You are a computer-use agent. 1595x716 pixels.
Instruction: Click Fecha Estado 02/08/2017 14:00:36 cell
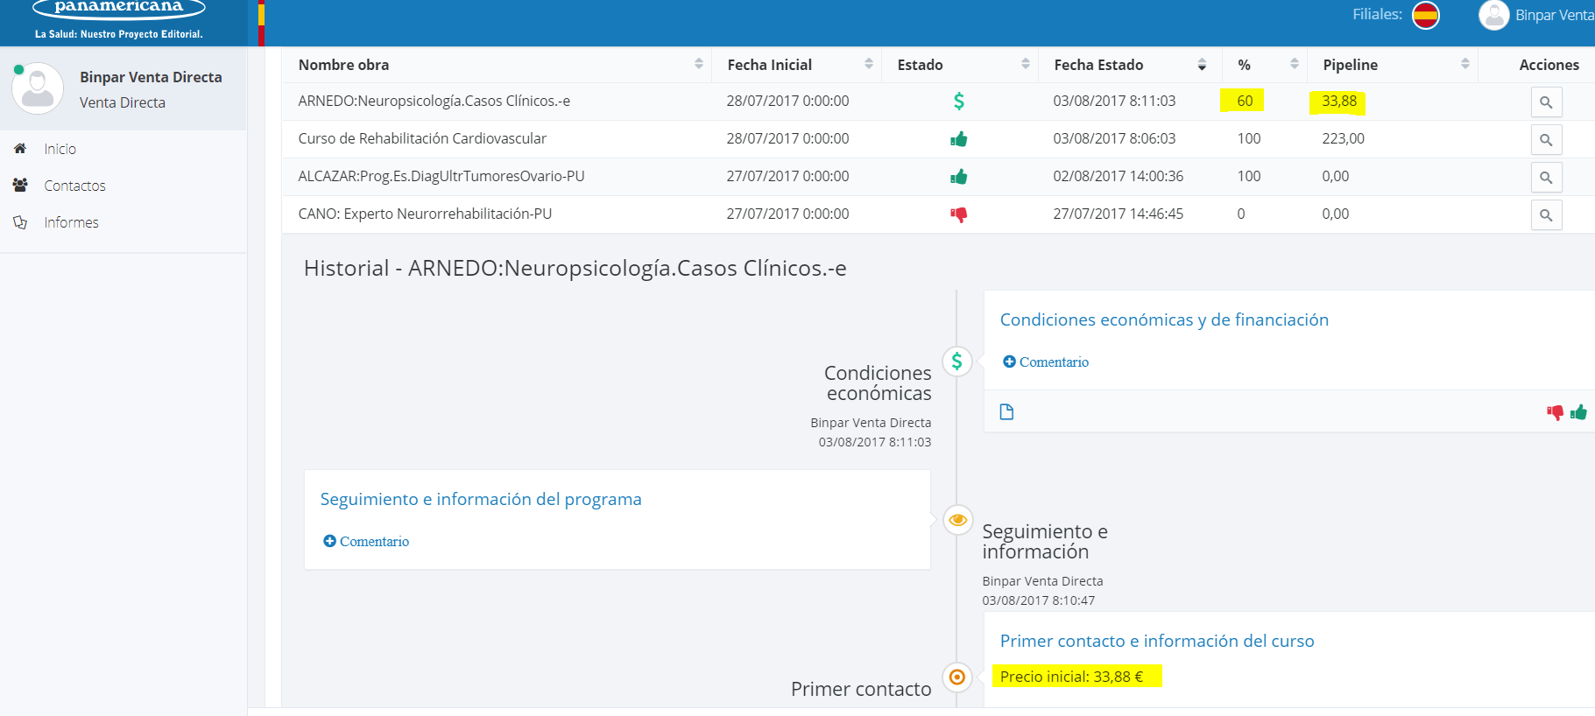click(x=1119, y=176)
